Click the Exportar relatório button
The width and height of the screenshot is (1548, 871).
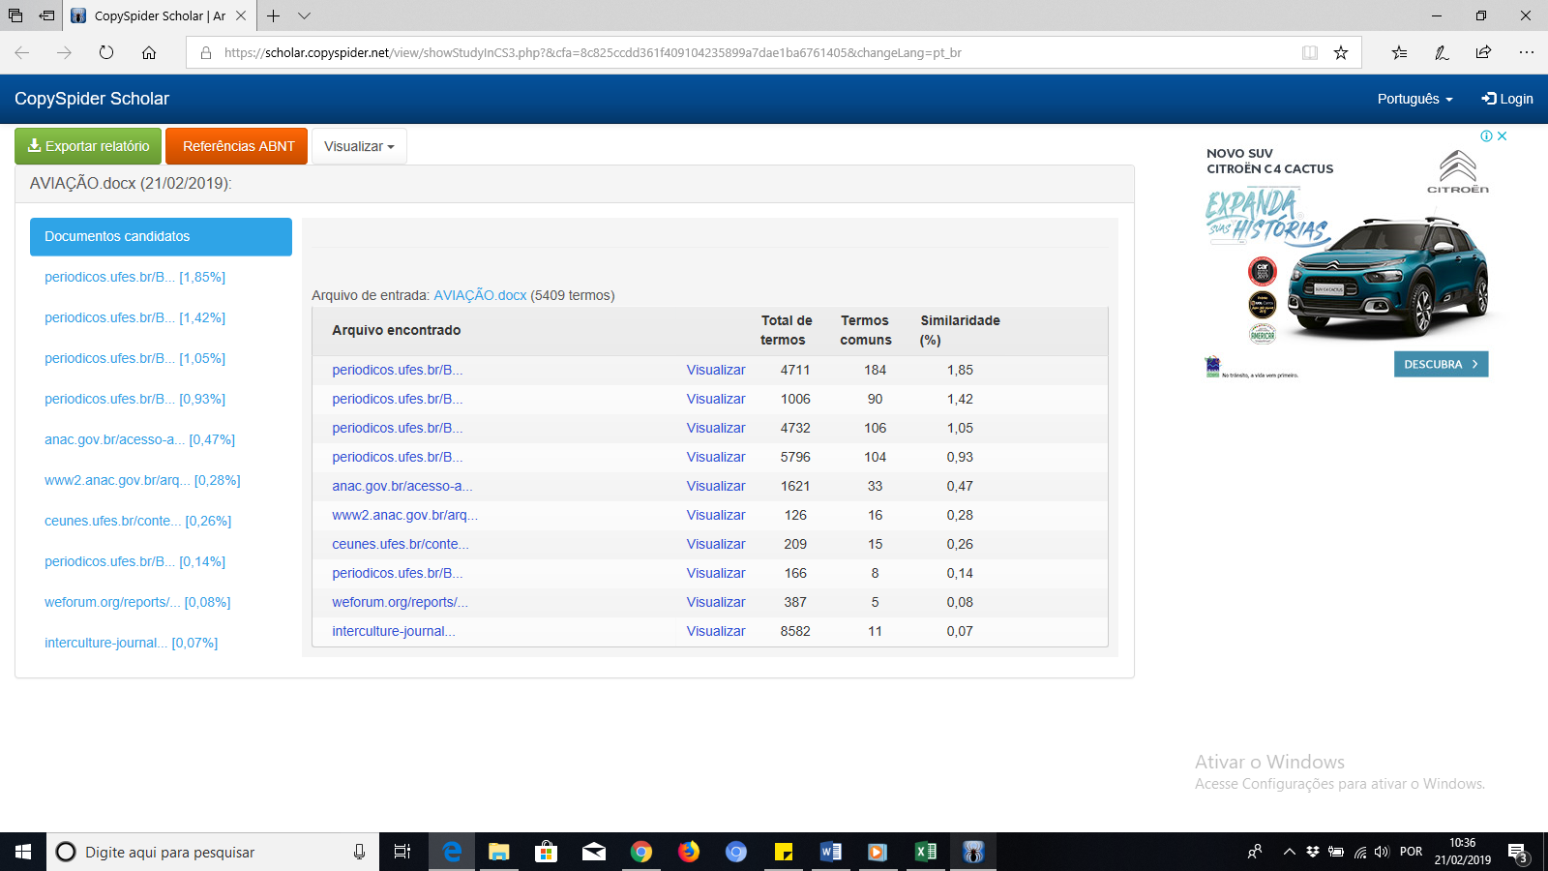(x=88, y=146)
